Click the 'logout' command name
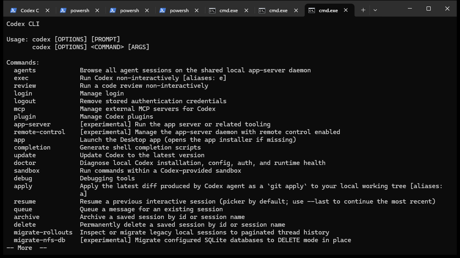This screenshot has width=460, height=258. pos(24,101)
